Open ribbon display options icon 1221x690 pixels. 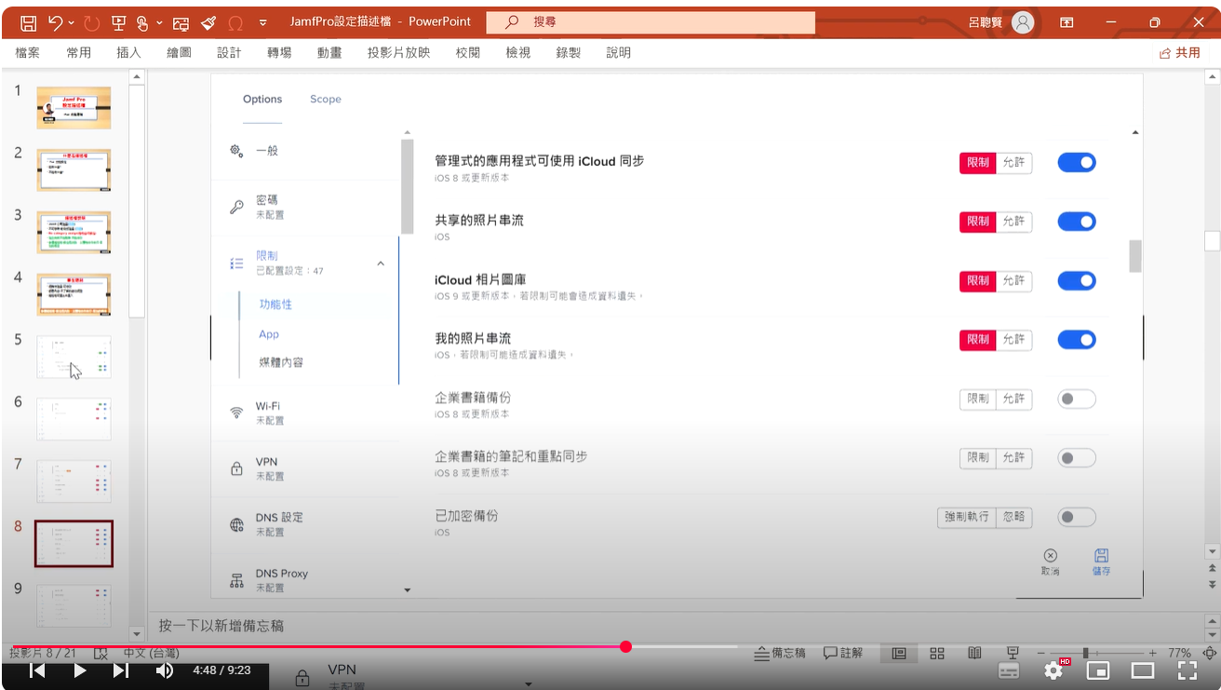[x=1067, y=21]
